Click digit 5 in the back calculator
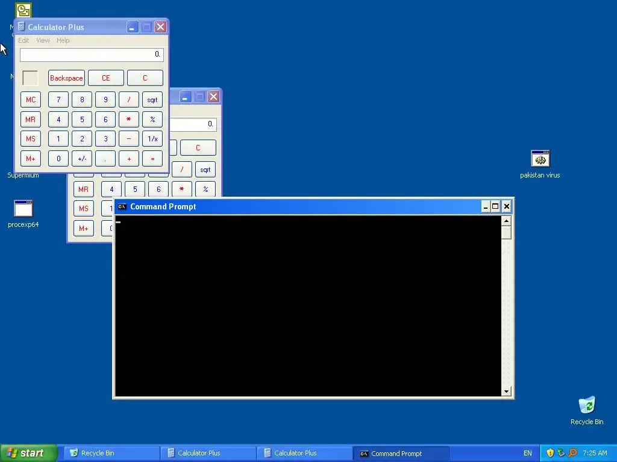The width and height of the screenshot is (617, 462). click(x=135, y=189)
